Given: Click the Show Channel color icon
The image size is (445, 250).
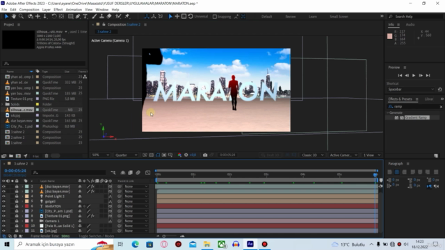Looking at the screenshot, I should 179,155.
